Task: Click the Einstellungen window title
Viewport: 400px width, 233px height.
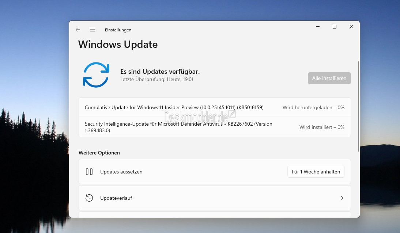Action: pyautogui.click(x=118, y=30)
